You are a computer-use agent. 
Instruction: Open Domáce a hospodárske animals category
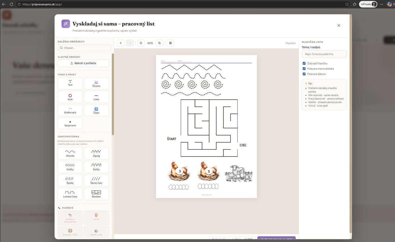point(70,218)
